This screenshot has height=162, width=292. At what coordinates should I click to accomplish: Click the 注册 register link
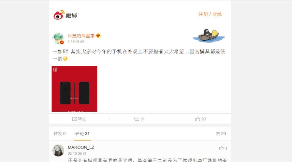click(203, 14)
